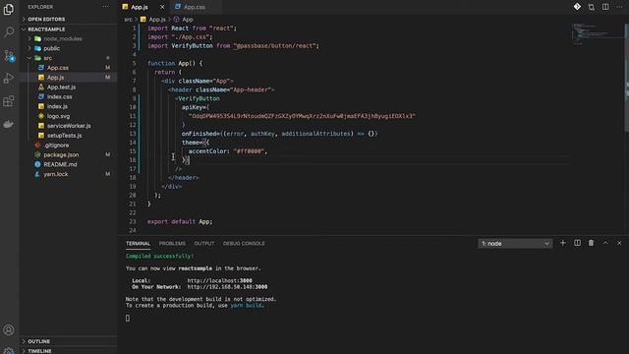The image size is (629, 354).
Task: Switch to the App.css editor tab
Action: [x=195, y=7]
